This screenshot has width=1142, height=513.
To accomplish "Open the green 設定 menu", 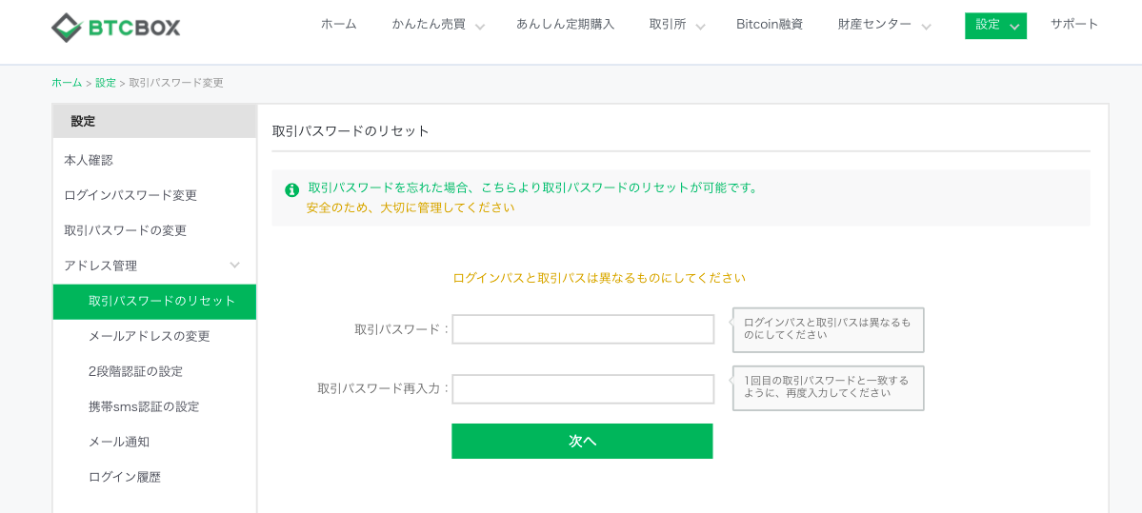I will pyautogui.click(x=995, y=26).
